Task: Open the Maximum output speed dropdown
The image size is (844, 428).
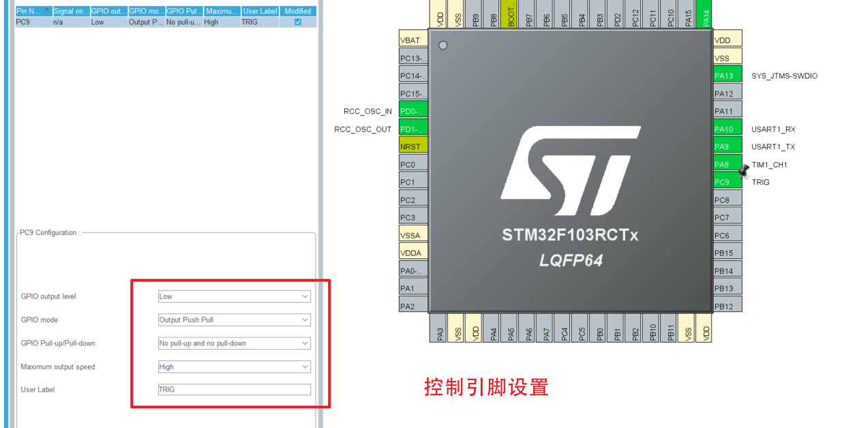Action: pos(234,367)
